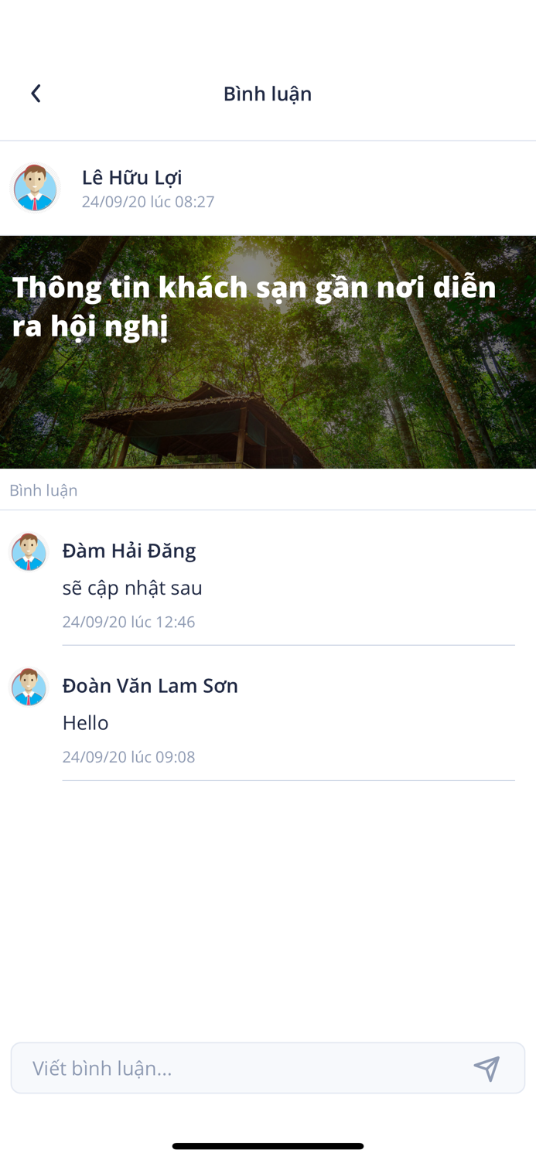Screen dimensions: 536x1160
Task: Tap the comment 'sẽ cập nhật sau'
Action: point(132,587)
